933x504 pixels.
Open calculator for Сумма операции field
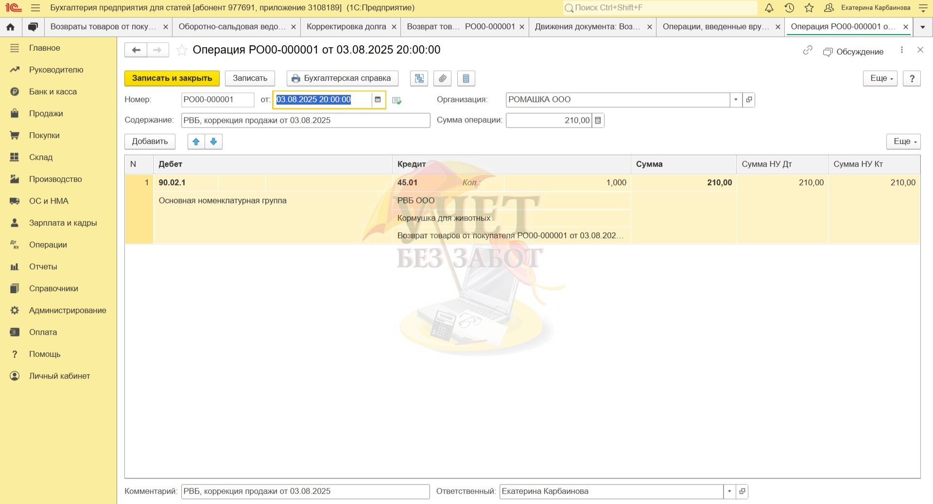(598, 121)
